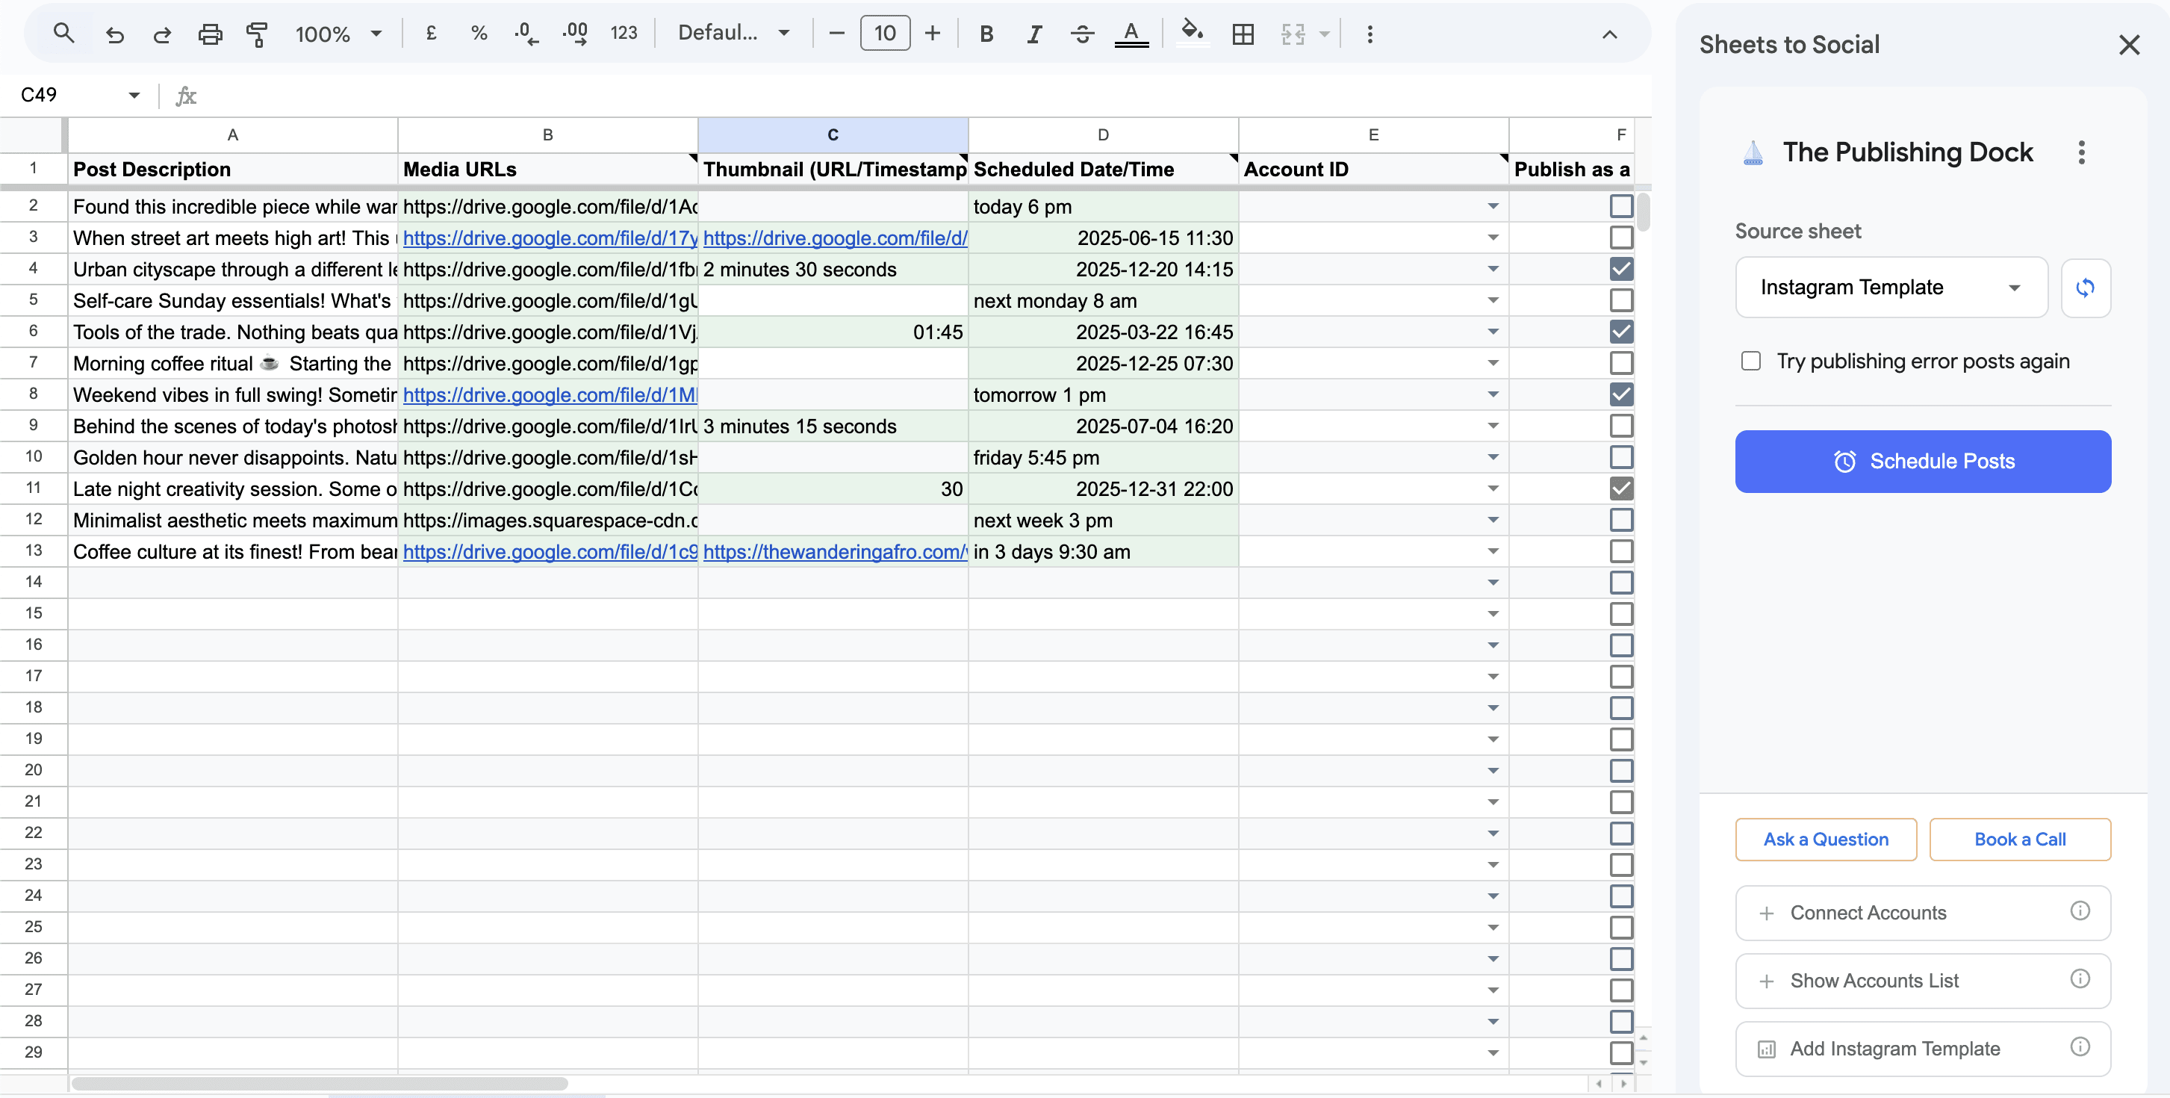The height and width of the screenshot is (1098, 2170).
Task: Refresh the source sheet list
Action: click(x=2086, y=288)
